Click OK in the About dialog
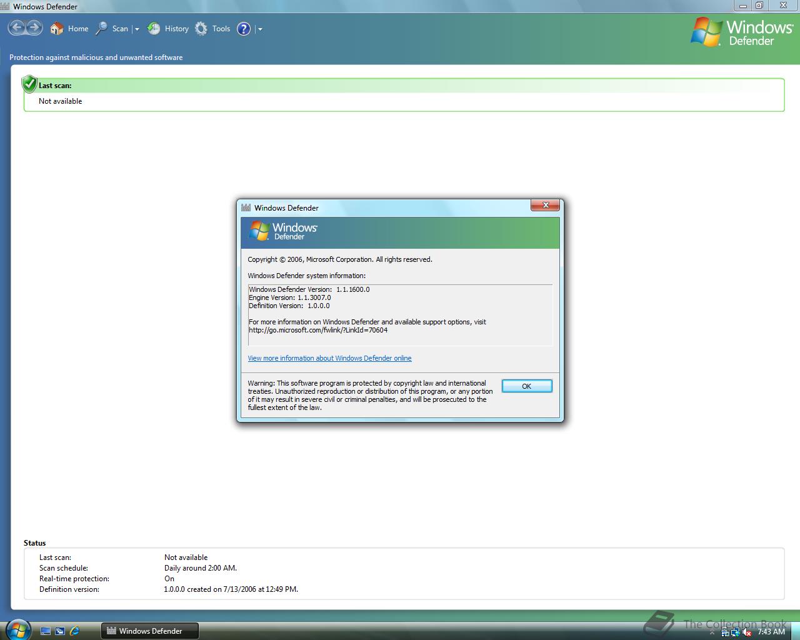This screenshot has height=640, width=800. click(527, 386)
